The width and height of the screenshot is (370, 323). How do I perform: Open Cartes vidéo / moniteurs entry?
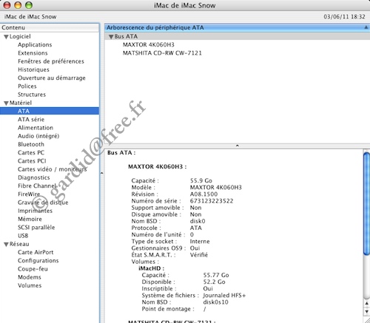click(x=52, y=169)
